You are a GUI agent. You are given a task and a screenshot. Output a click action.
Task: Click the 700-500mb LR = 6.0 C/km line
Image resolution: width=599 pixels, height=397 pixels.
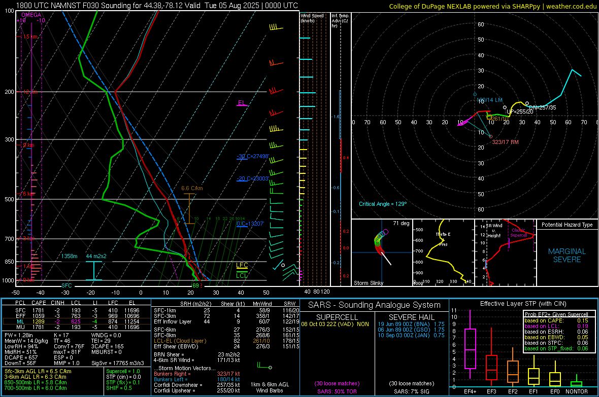(36, 388)
